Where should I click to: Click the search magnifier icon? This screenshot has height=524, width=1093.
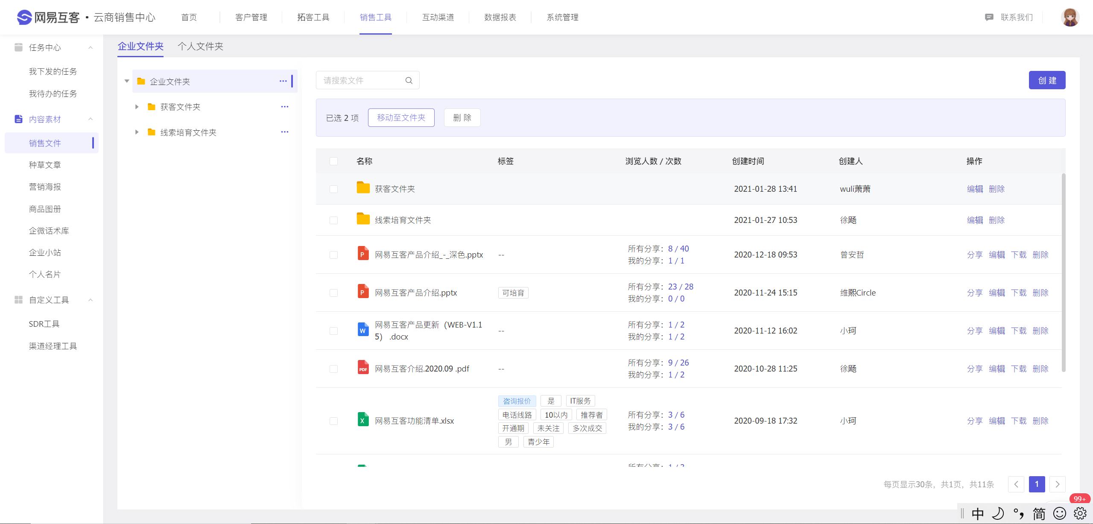(409, 80)
